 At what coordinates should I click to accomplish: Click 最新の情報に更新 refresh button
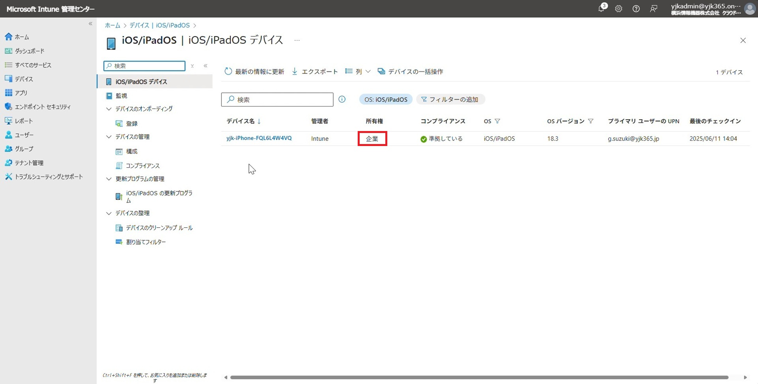[254, 71]
